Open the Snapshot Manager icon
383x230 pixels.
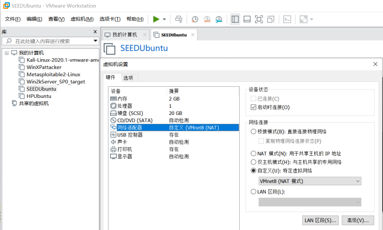pyautogui.click(x=219, y=19)
